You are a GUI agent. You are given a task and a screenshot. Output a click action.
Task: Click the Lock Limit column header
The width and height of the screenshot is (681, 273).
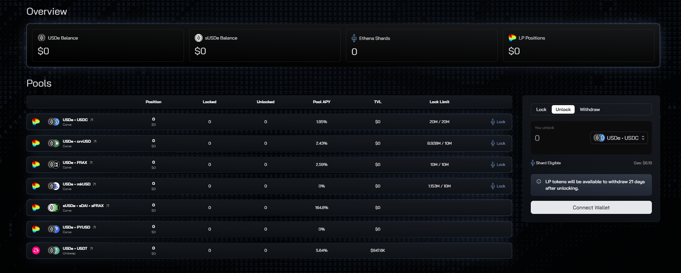[439, 102]
